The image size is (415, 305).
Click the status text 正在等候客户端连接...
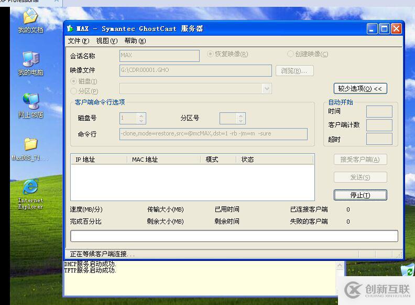pos(102,254)
